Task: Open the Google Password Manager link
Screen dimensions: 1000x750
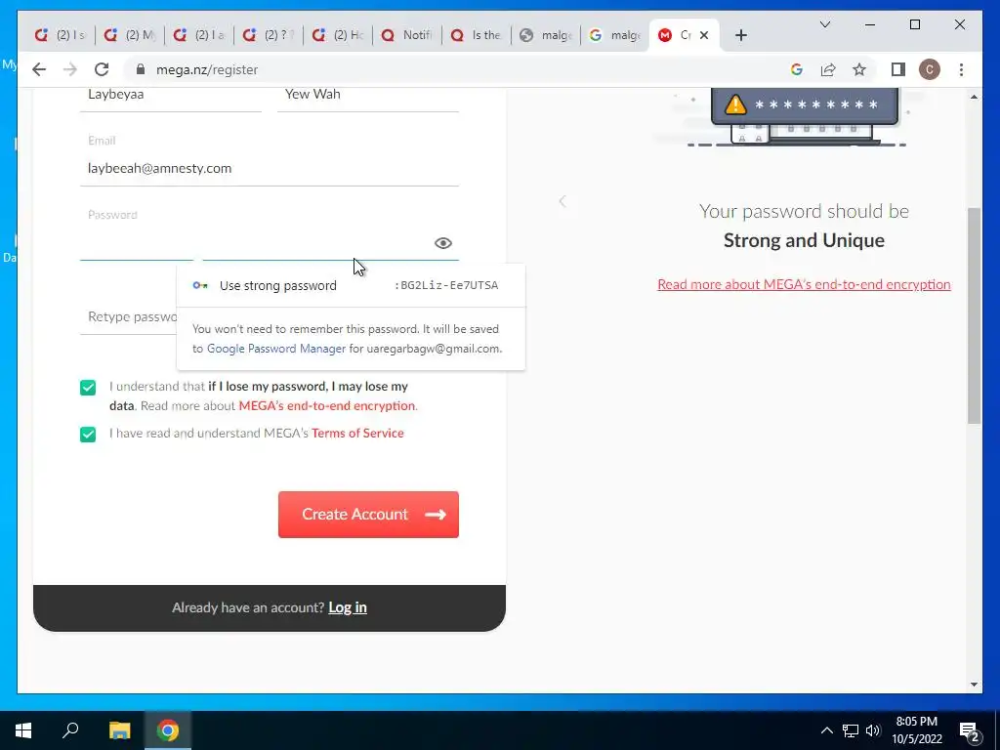Action: [276, 349]
